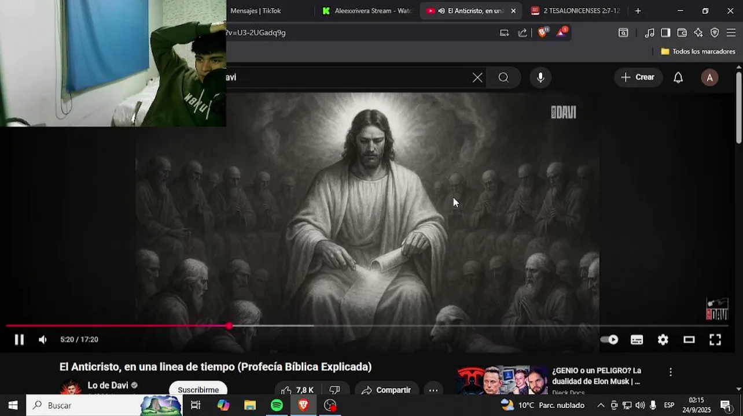Open the Brave Wallet icon
This screenshot has height=416, width=743.
tap(682, 33)
